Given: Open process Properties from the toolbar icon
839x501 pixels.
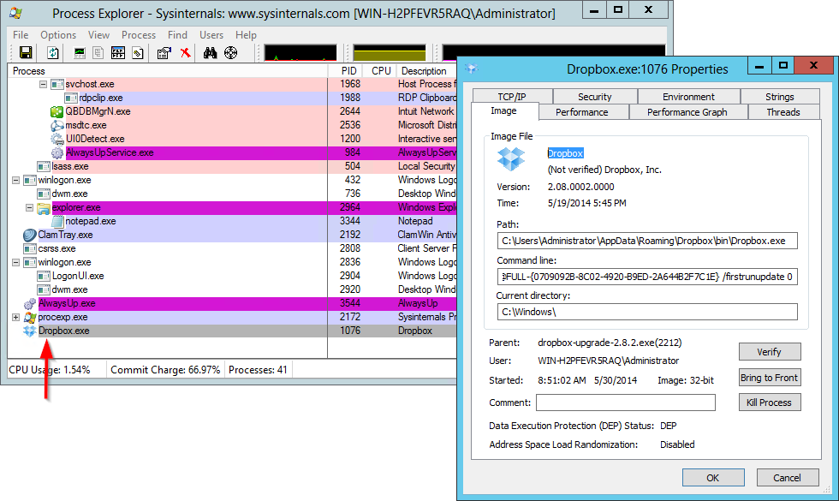Looking at the screenshot, I should (x=164, y=52).
